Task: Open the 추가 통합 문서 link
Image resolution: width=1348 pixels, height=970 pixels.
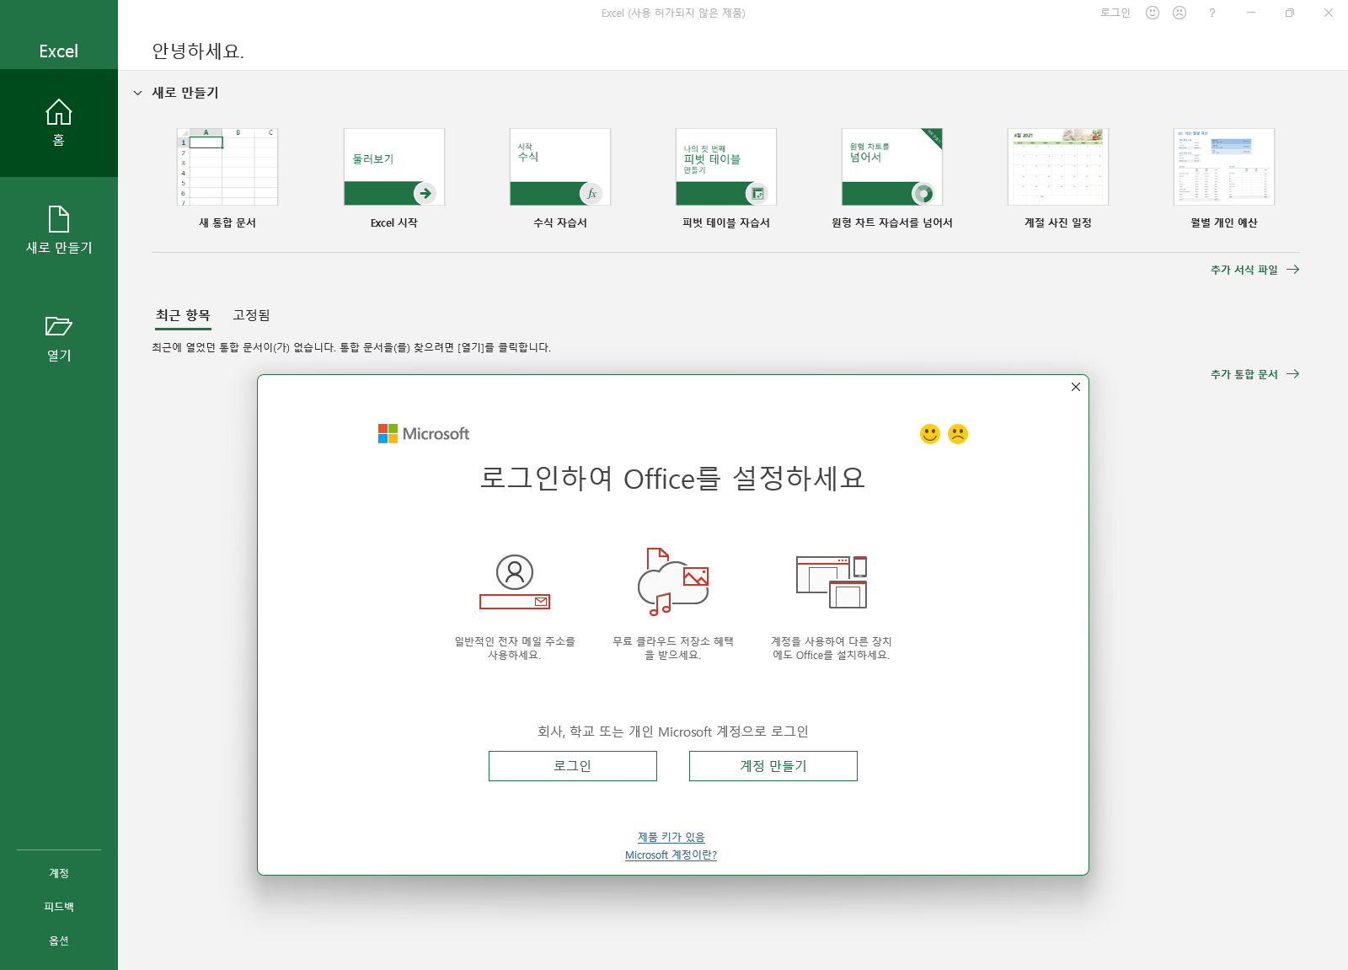Action: (1244, 374)
